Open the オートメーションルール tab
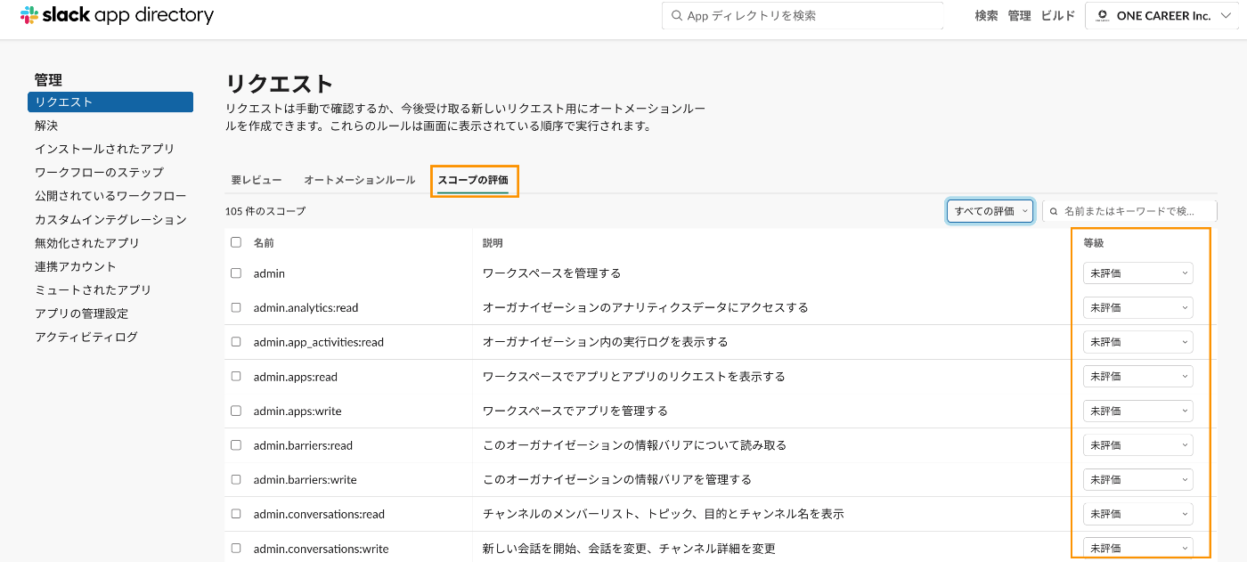 [x=359, y=180]
